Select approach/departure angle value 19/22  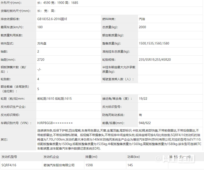tap(143, 99)
